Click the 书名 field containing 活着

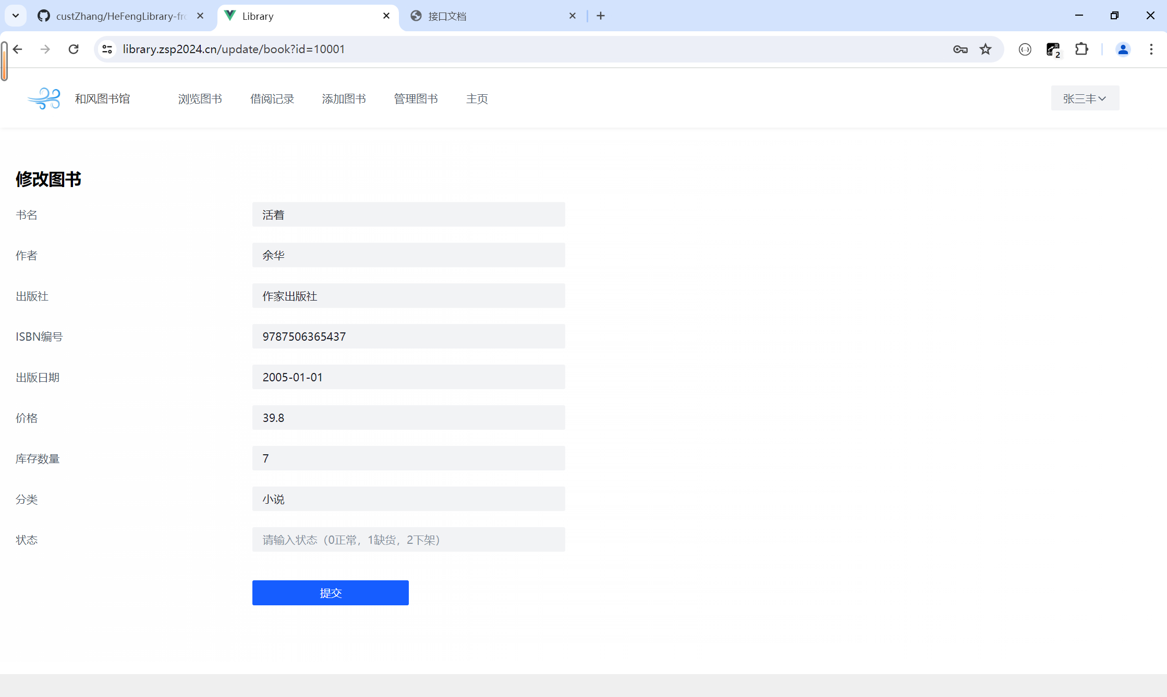click(409, 215)
